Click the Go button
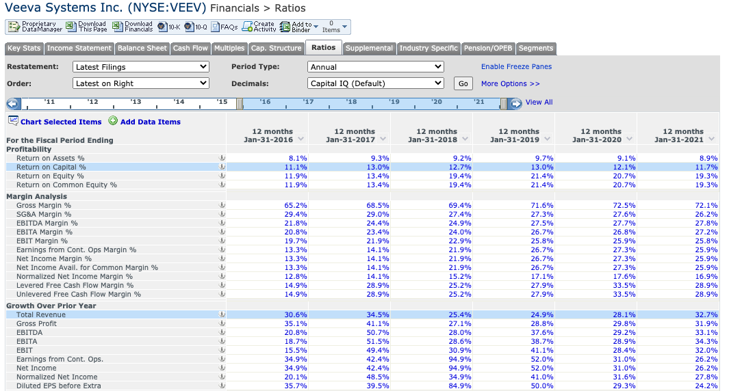 point(463,83)
